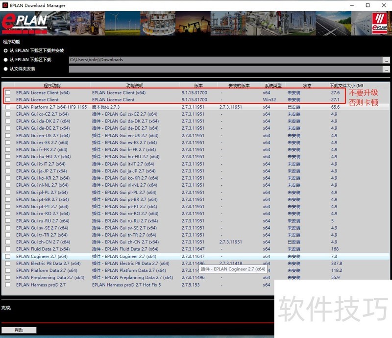
Task: Click the Downloads path input field
Action: [x=225, y=60]
